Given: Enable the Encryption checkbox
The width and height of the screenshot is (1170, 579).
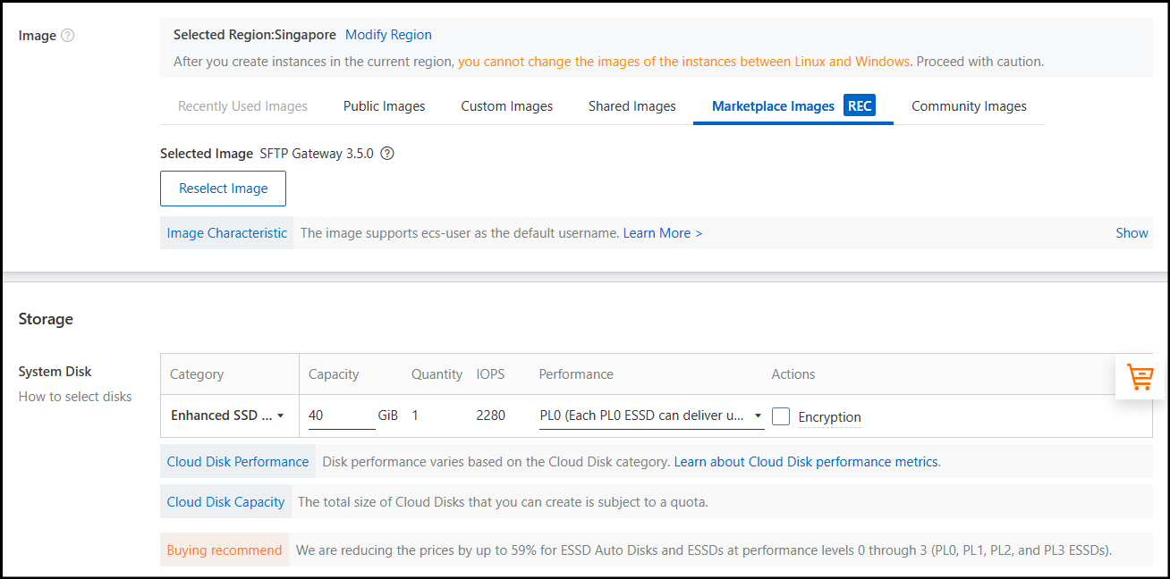Looking at the screenshot, I should (x=781, y=416).
